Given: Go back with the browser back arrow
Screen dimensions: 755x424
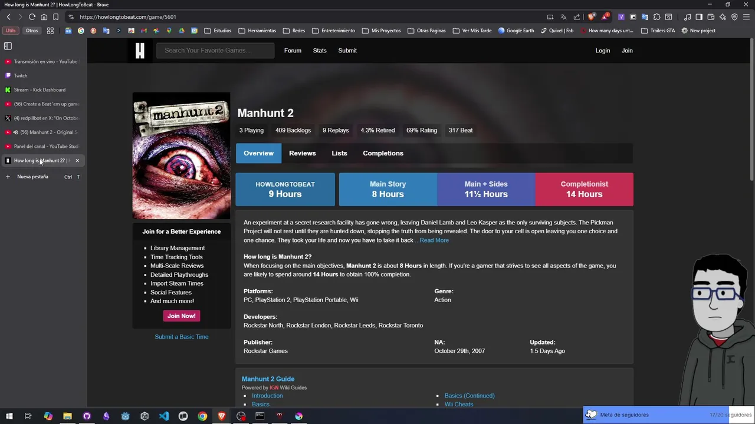Looking at the screenshot, I should click(x=8, y=17).
